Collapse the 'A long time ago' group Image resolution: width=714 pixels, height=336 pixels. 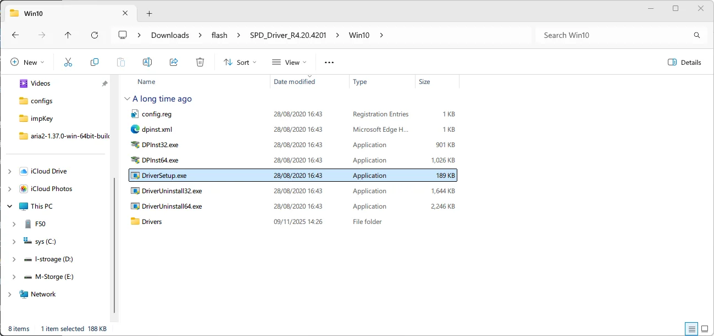(128, 99)
